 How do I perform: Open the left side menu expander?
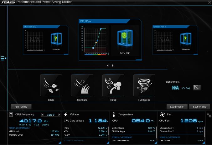pos(3,58)
